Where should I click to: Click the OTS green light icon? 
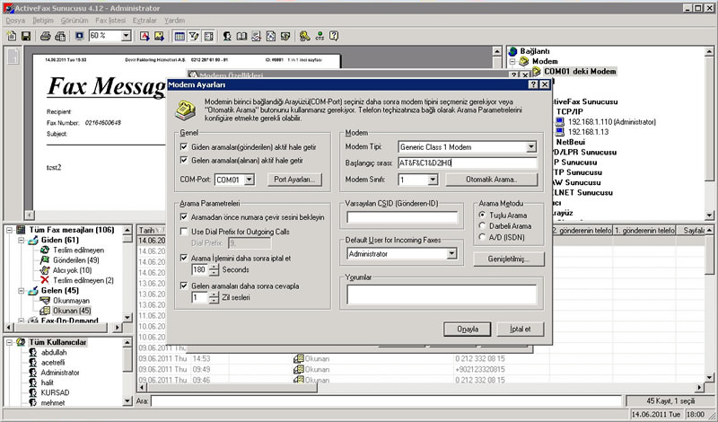coord(320,36)
